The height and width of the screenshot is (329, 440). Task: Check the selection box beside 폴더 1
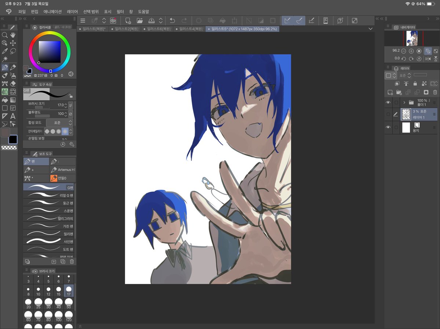pyautogui.click(x=396, y=102)
